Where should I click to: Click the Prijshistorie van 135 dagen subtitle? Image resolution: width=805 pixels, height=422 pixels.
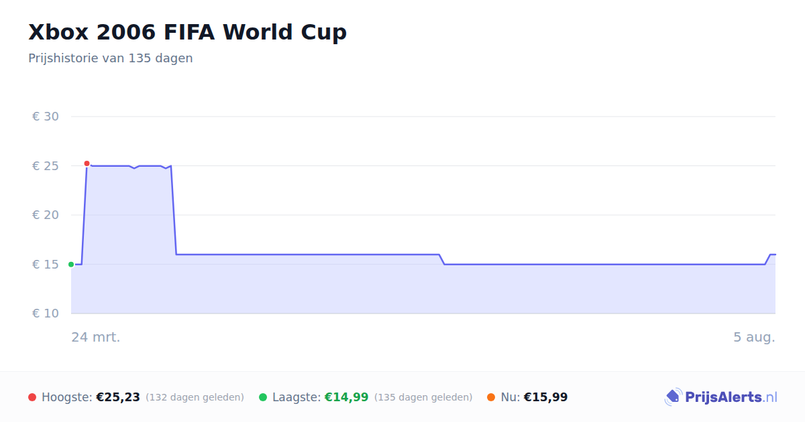[x=111, y=58]
